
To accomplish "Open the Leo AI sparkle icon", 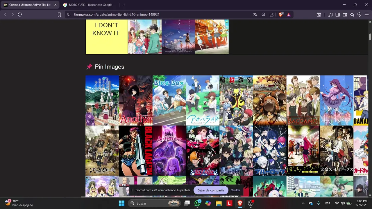I will tap(352, 15).
